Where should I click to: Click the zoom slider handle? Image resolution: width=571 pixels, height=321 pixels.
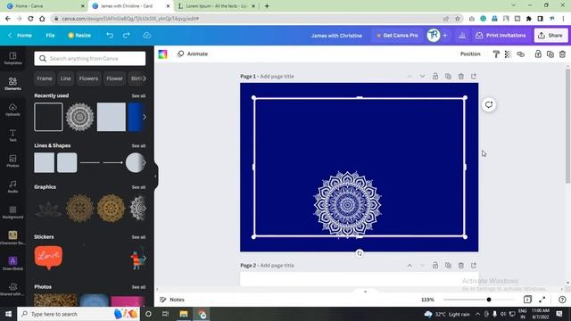(489, 300)
